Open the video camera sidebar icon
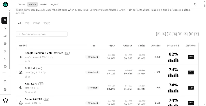The image size is (206, 106). click(5, 36)
